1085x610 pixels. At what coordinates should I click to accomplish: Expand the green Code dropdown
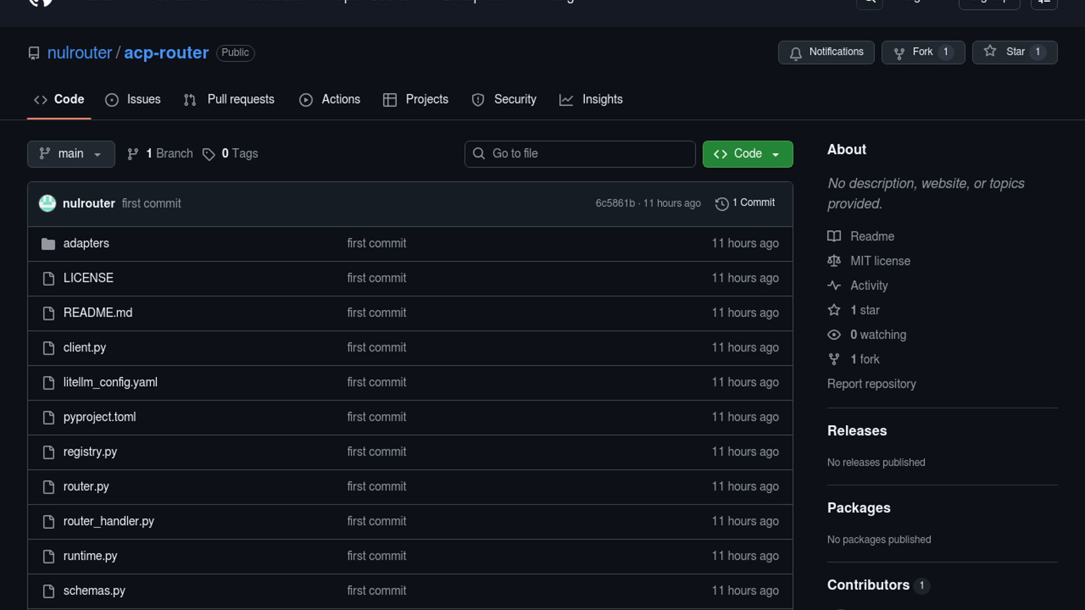(747, 154)
